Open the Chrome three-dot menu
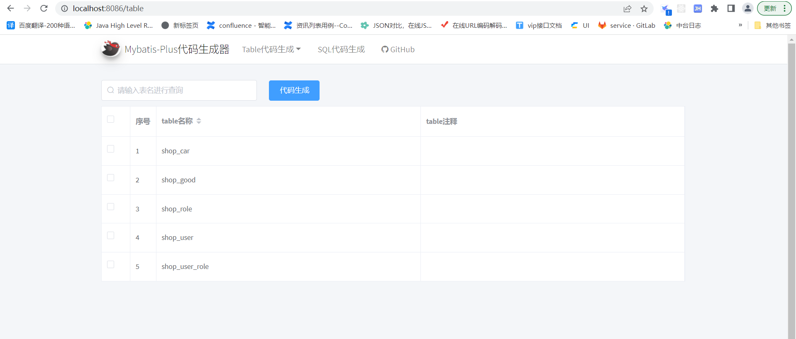This screenshot has width=796, height=339. pos(785,8)
